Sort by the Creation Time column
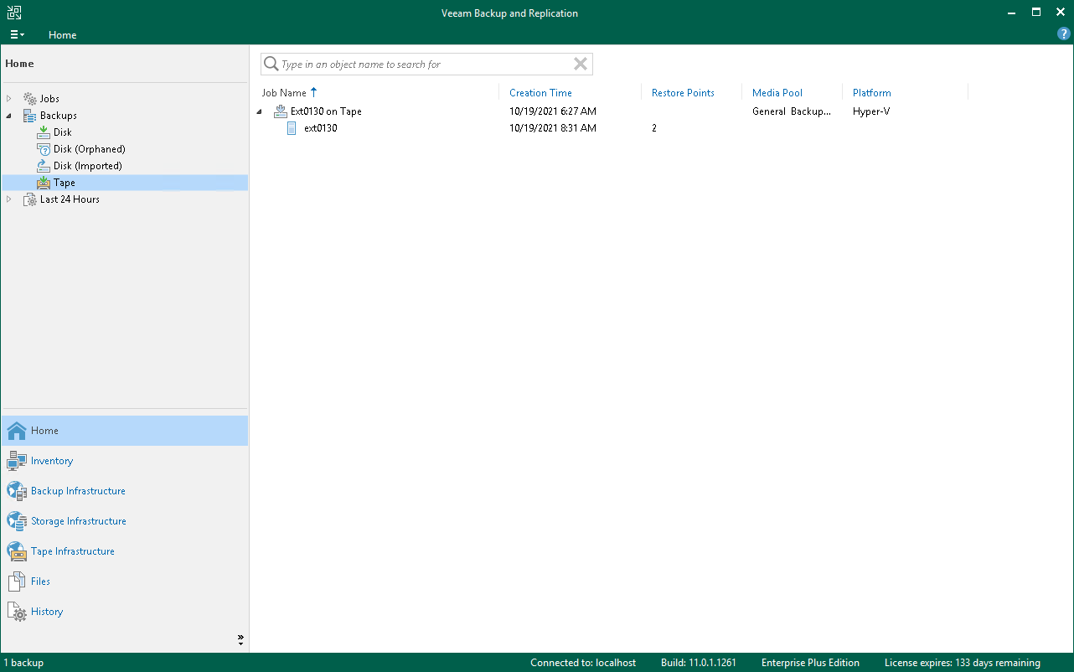 [540, 93]
